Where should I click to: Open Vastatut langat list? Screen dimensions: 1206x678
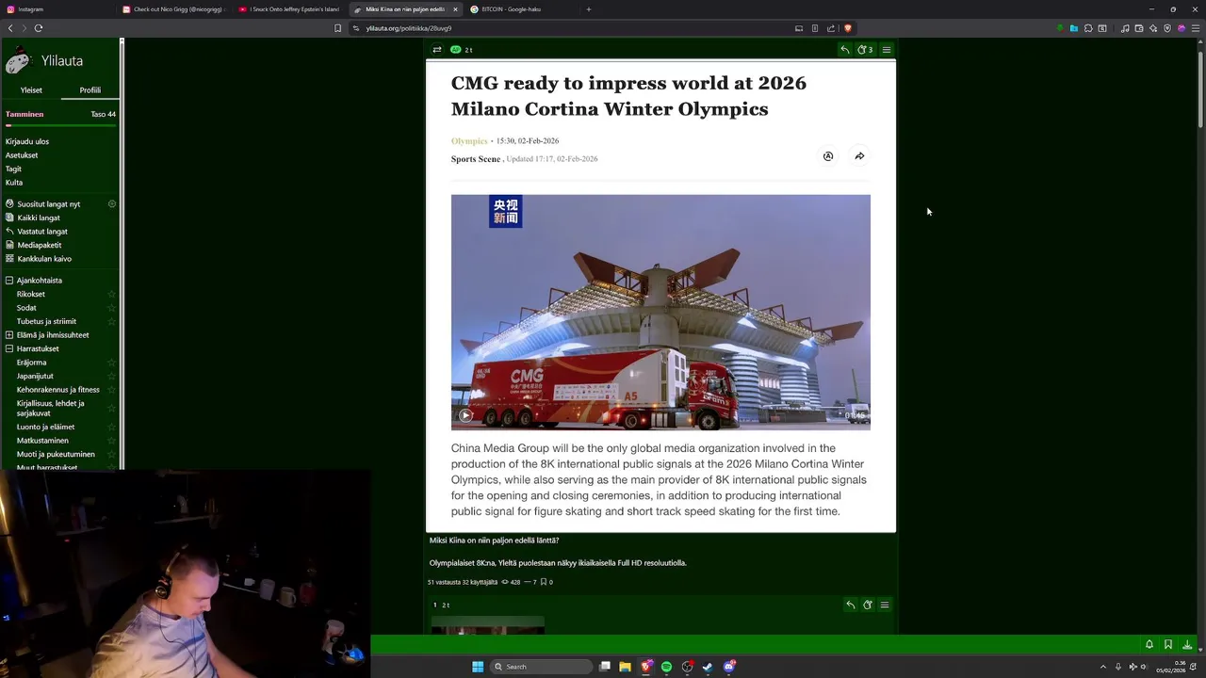pyautogui.click(x=42, y=232)
